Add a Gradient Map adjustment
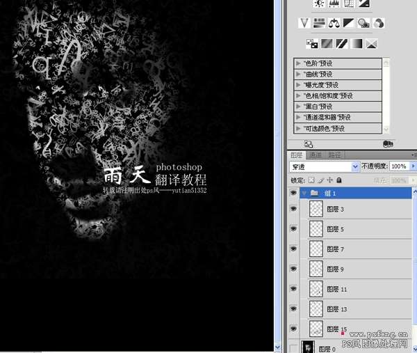 [357, 43]
